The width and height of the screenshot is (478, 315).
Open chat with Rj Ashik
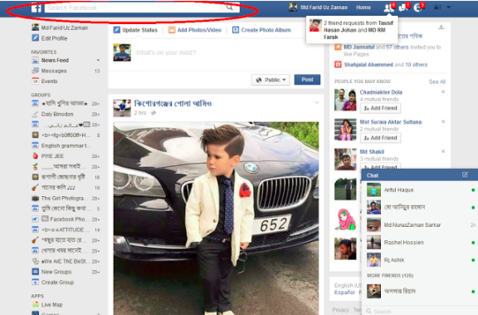(421, 260)
